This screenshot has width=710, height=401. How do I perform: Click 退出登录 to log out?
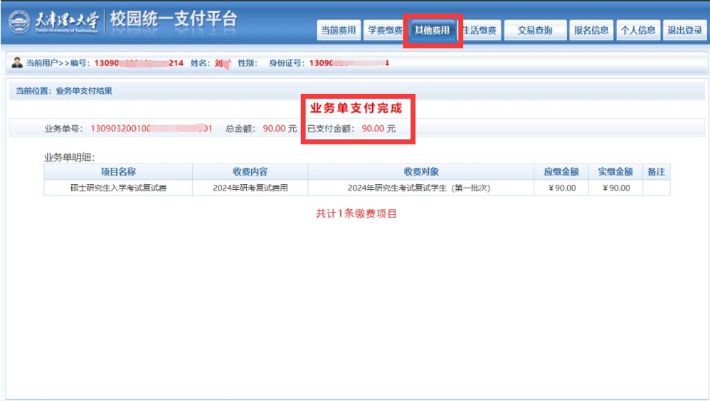tap(684, 31)
